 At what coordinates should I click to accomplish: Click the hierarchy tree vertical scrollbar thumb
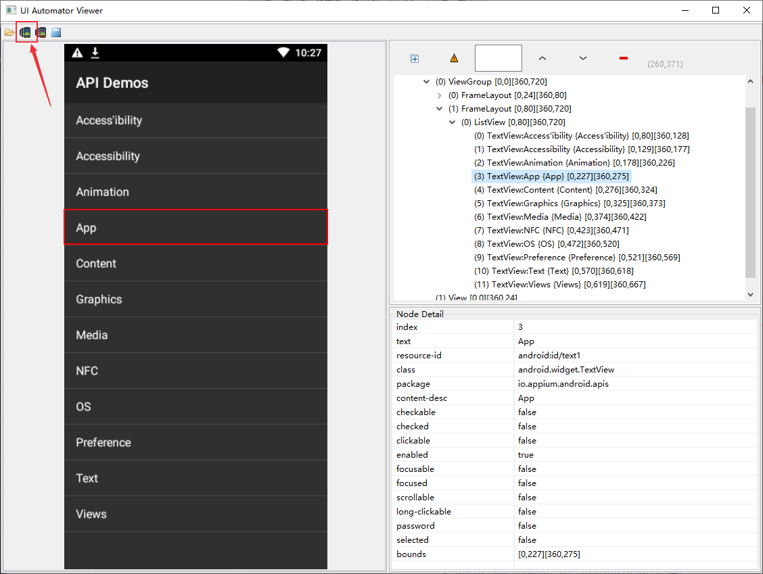pyautogui.click(x=750, y=192)
